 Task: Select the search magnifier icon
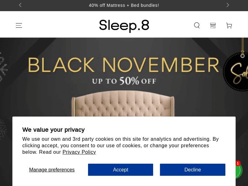[197, 25]
